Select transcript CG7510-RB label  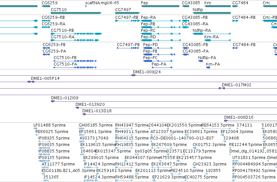click(x=62, y=30)
